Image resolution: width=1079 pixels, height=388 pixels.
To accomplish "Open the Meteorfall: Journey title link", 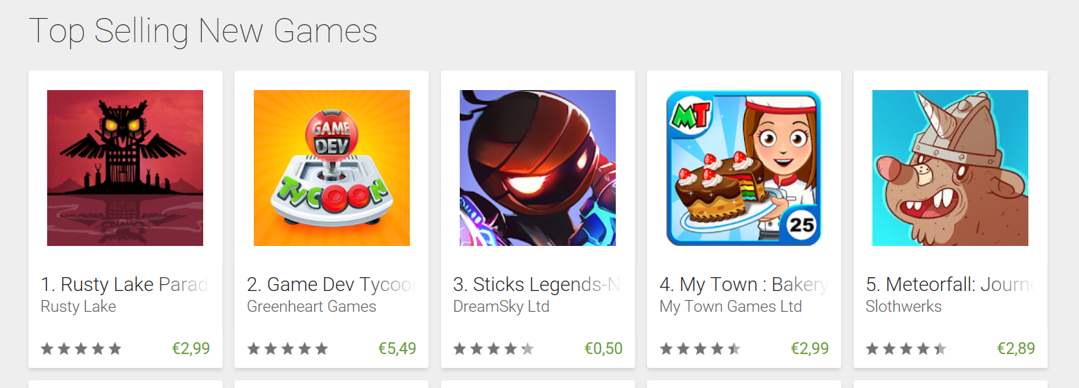I will [950, 285].
